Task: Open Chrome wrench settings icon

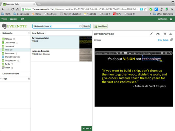Action: click(172, 9)
